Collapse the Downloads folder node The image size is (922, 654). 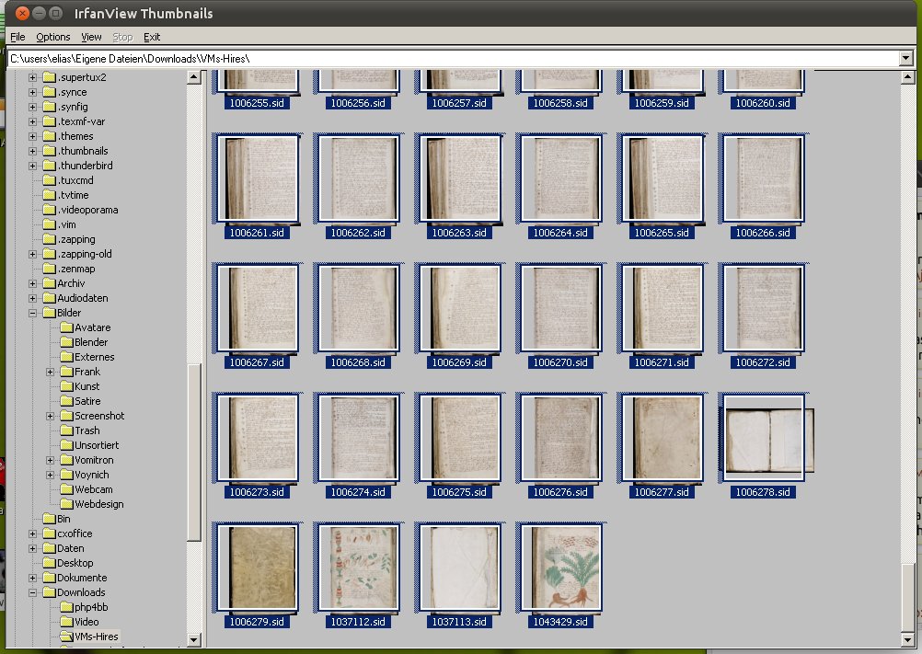(33, 592)
